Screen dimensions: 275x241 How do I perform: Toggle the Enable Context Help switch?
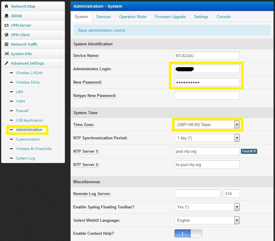pyautogui.click(x=188, y=234)
